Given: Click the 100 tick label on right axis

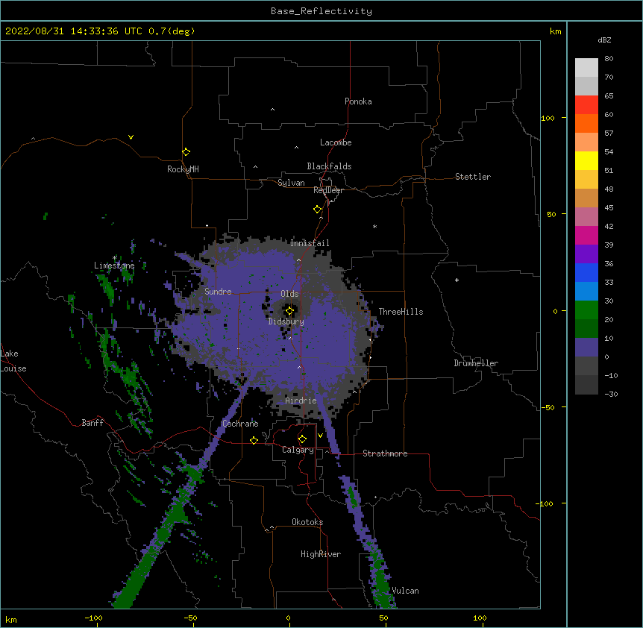Looking at the screenshot, I should click(x=548, y=118).
